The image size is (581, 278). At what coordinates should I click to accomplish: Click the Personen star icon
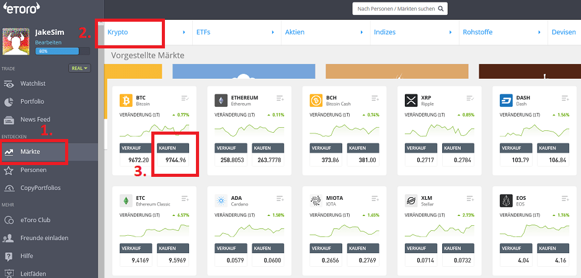9,171
